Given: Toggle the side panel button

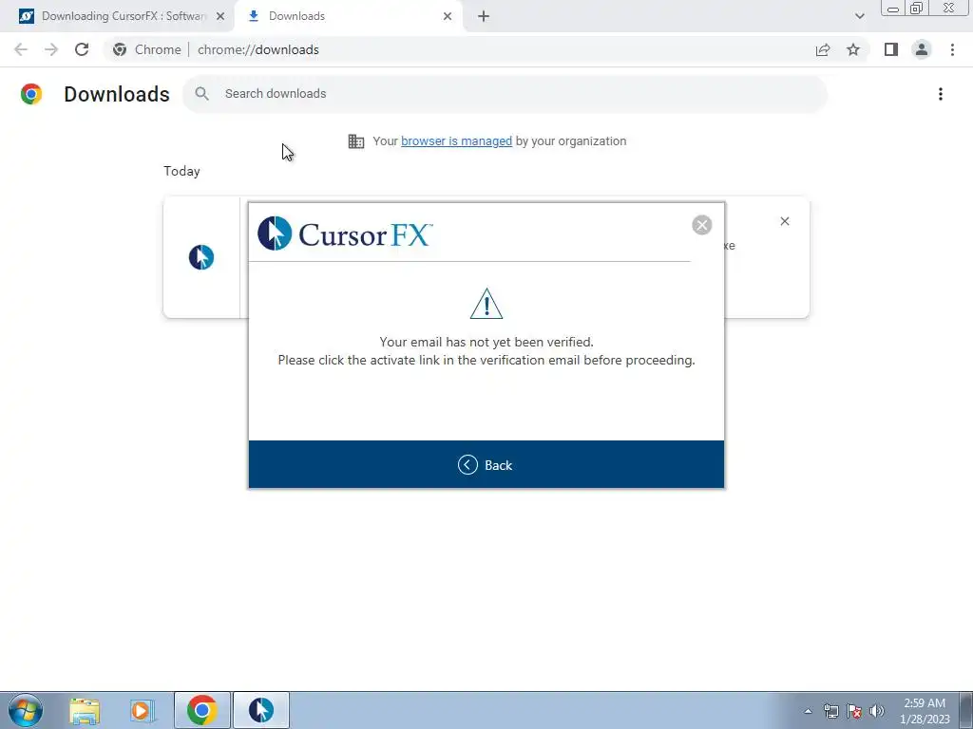Looking at the screenshot, I should tap(891, 49).
